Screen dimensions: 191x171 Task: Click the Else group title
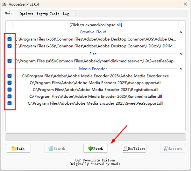tap(93, 54)
